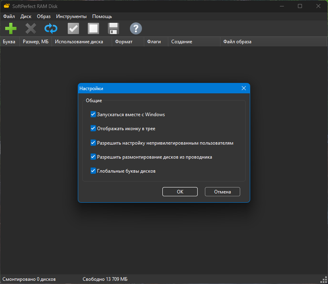Image resolution: width=328 pixels, height=284 pixels.
Task: Click the SoftPerfect RAM Disk title icon
Action: [7, 6]
